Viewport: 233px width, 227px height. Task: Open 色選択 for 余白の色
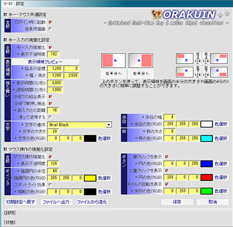[221, 124]
